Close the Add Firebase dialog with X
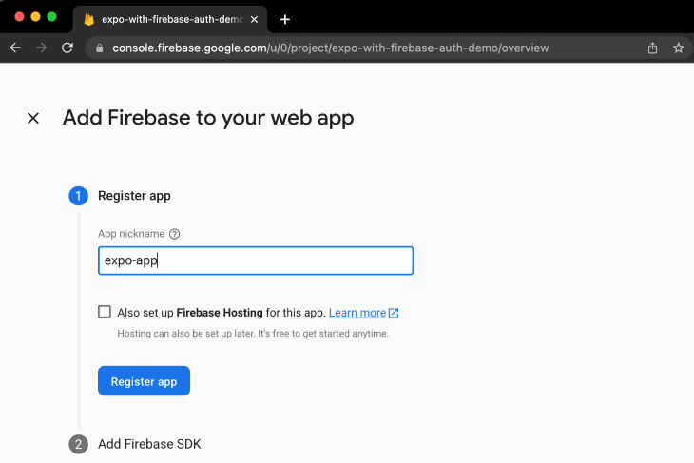The height and width of the screenshot is (463, 694). click(x=33, y=118)
